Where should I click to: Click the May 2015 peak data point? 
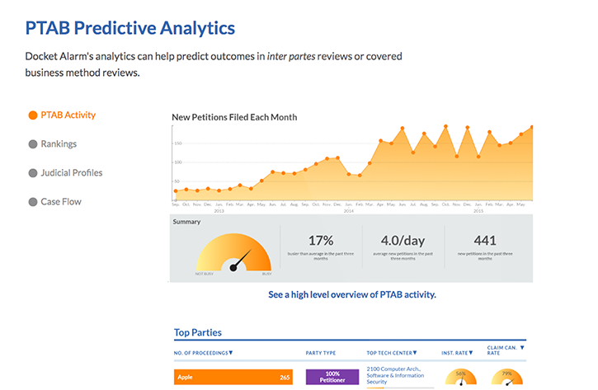click(x=532, y=127)
